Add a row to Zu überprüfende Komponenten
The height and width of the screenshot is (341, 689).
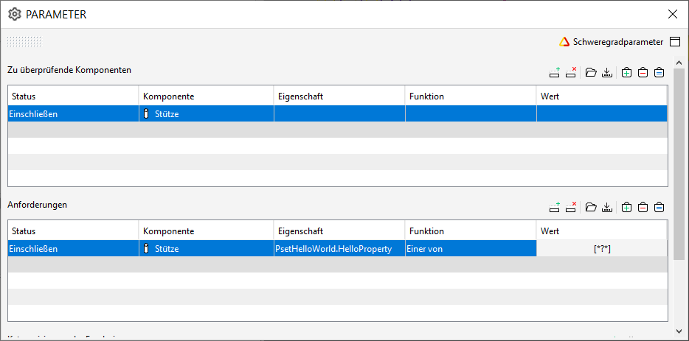tap(555, 72)
